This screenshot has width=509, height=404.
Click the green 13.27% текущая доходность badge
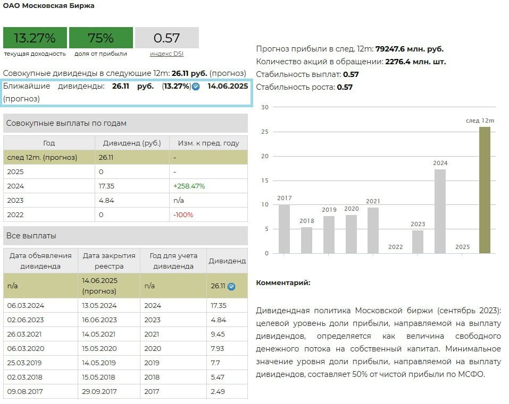point(35,38)
